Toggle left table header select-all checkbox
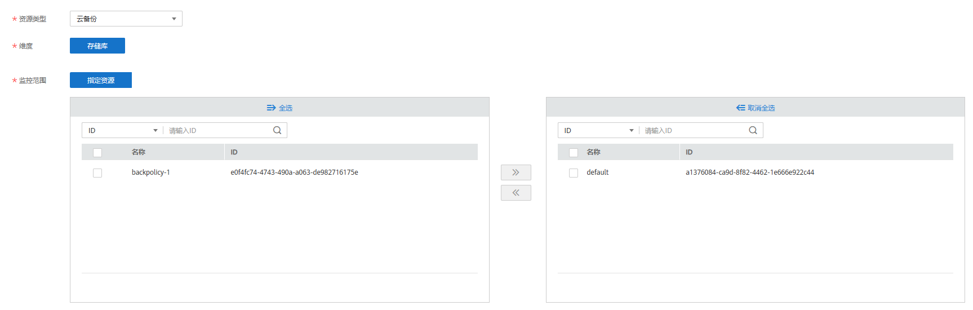973x310 pixels. click(x=97, y=153)
